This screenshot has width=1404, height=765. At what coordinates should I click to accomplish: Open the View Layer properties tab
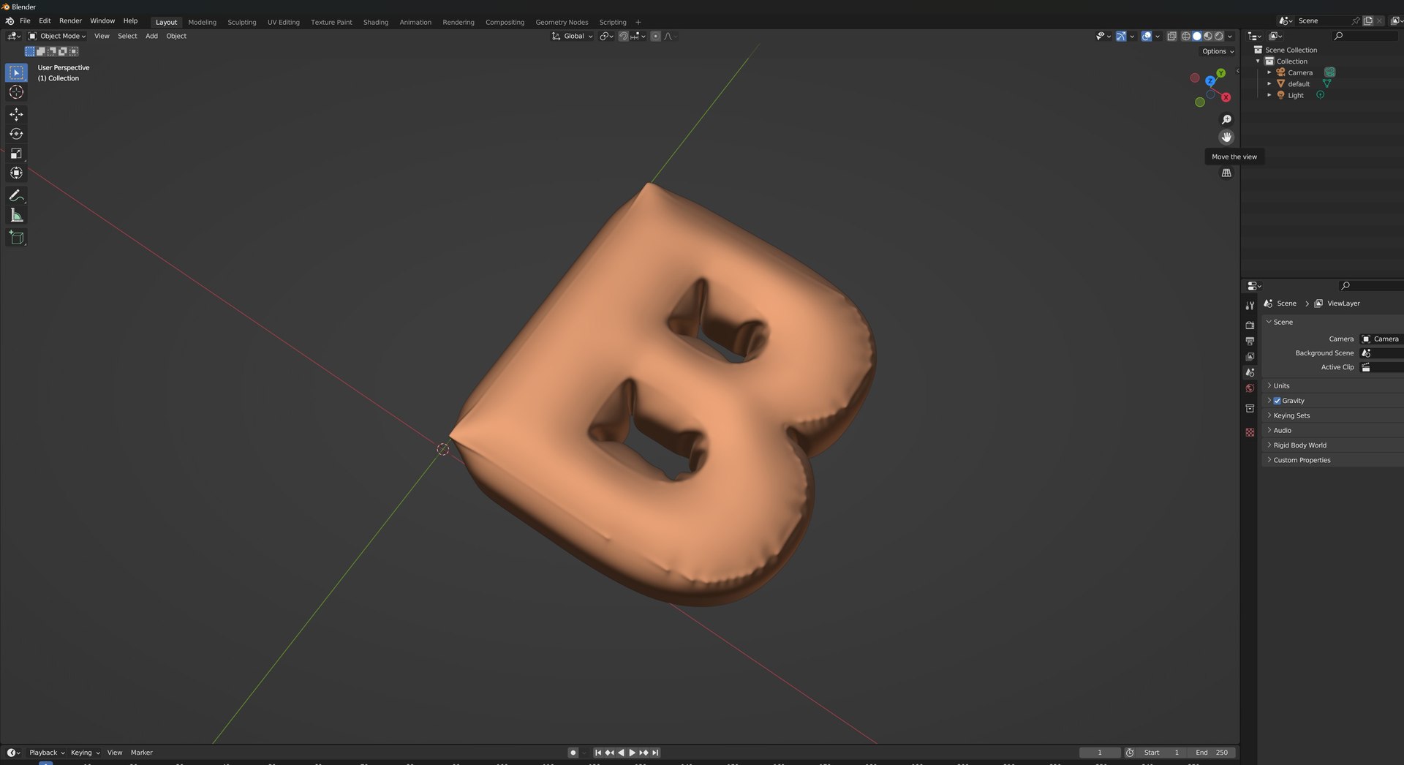pos(1250,357)
